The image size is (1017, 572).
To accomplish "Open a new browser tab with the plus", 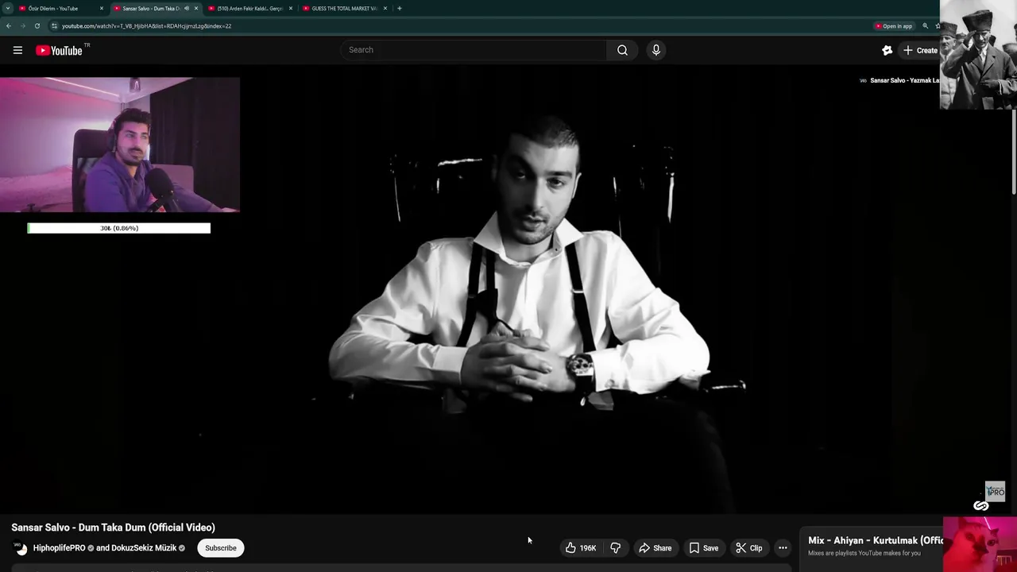I will 400,9.
